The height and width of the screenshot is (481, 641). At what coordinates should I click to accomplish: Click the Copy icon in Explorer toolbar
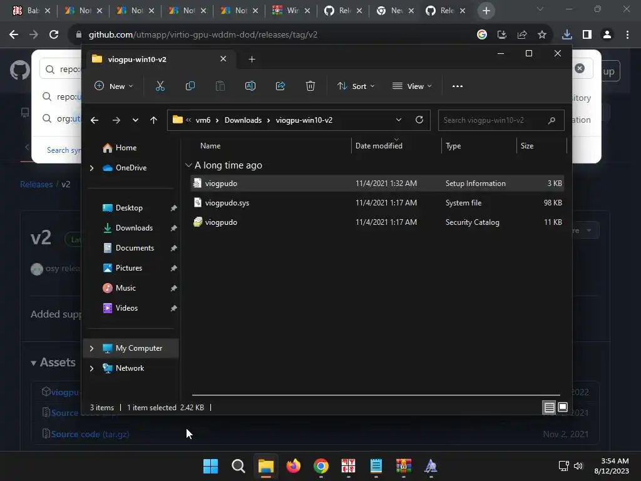click(x=190, y=86)
